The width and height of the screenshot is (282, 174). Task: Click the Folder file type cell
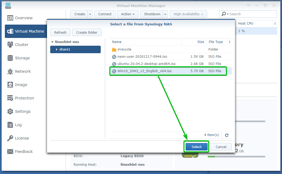(x=213, y=49)
